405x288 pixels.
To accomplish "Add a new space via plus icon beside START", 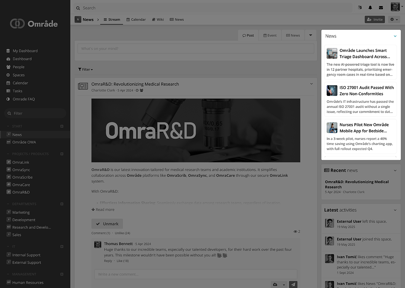I will tap(62, 126).
